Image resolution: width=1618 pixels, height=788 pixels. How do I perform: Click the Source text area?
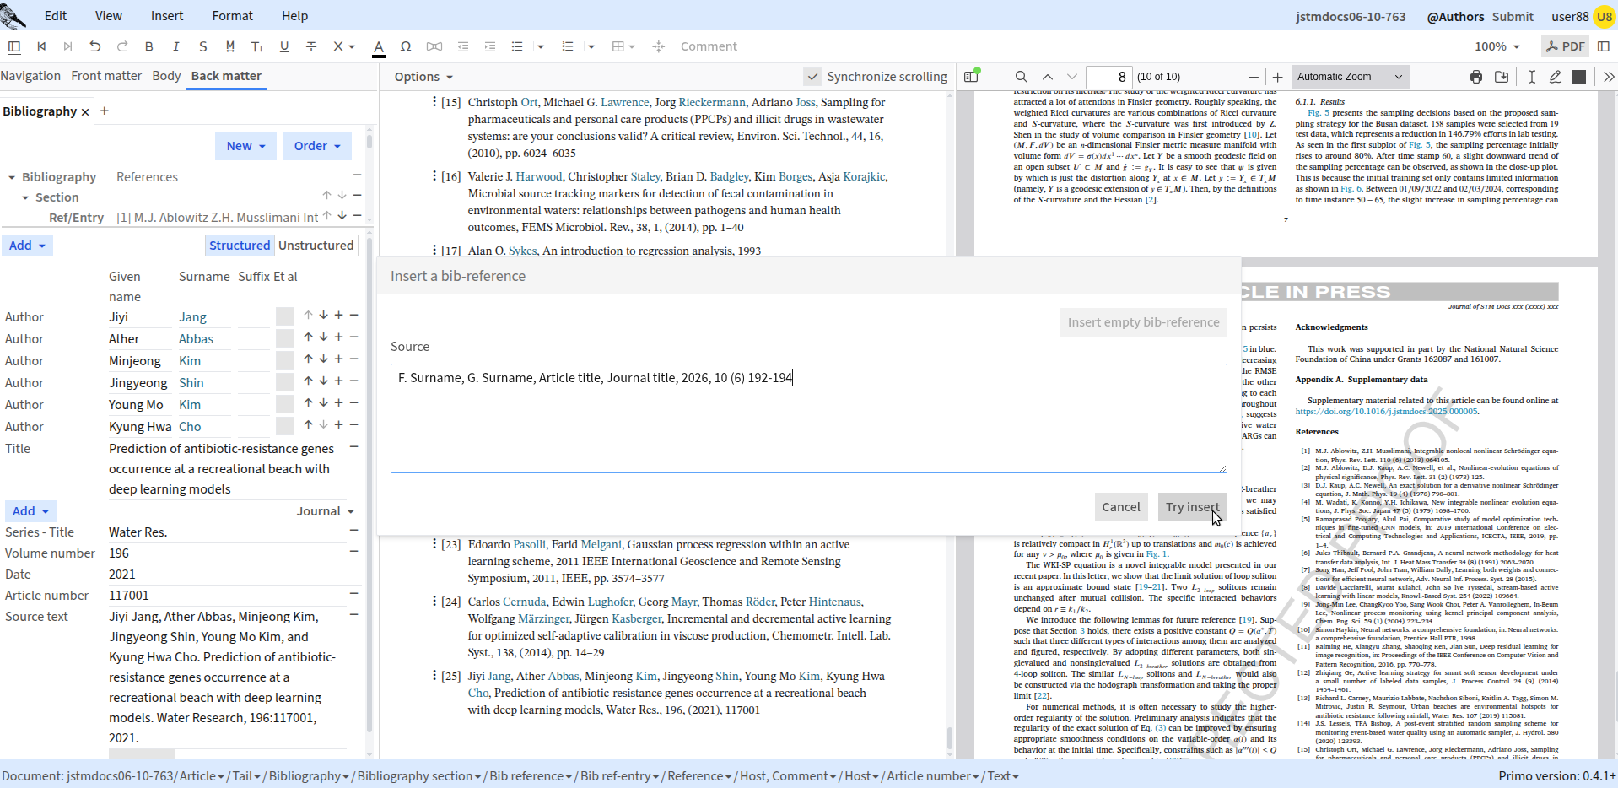pyautogui.click(x=808, y=418)
